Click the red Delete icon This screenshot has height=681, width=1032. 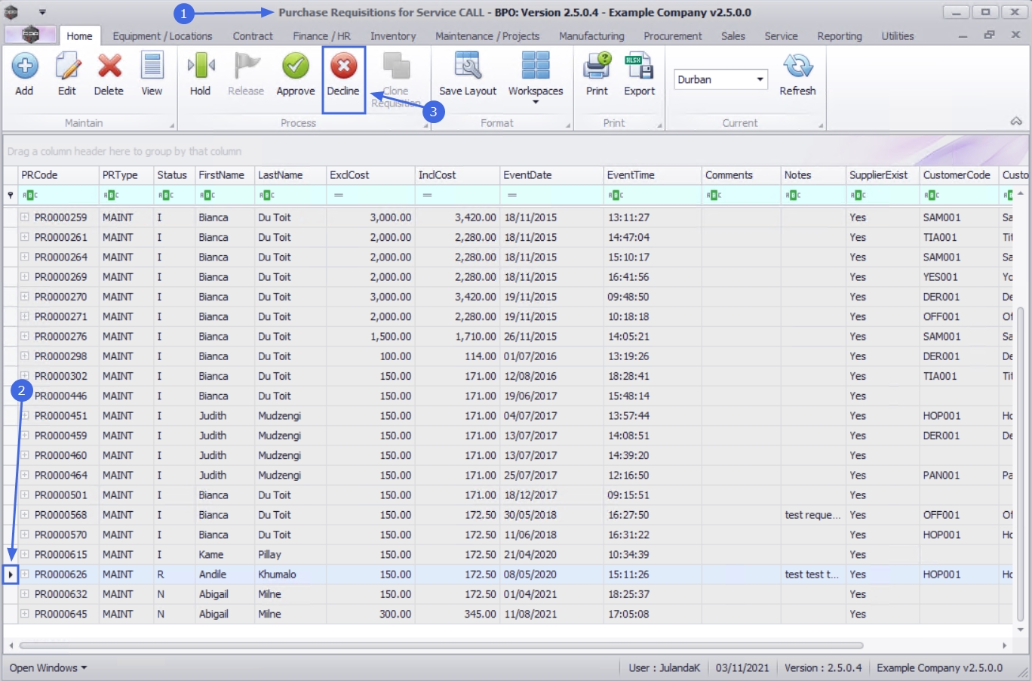[x=109, y=67]
